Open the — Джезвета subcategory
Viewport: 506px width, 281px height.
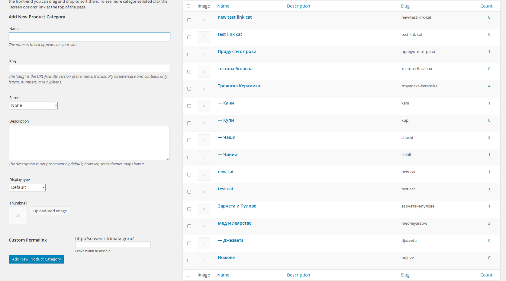pyautogui.click(x=231, y=240)
